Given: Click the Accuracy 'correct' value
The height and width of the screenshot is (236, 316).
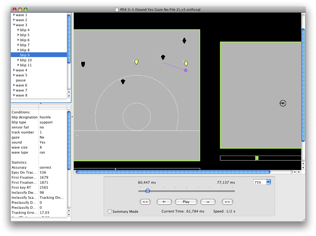Looking at the screenshot, I should tap(45, 167).
